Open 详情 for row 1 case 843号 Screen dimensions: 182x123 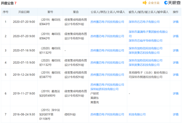coord(175,22)
